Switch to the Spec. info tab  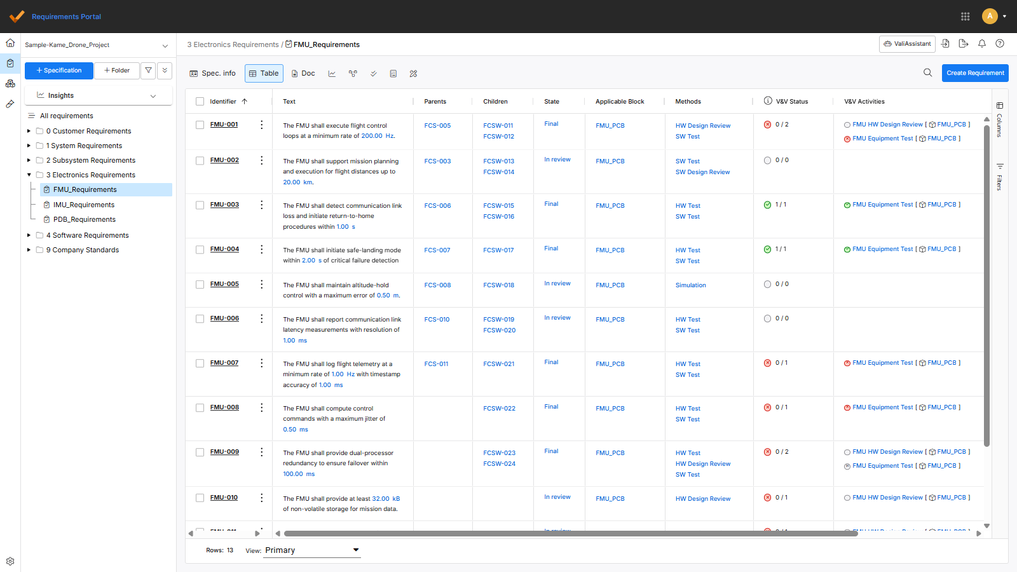click(212, 74)
